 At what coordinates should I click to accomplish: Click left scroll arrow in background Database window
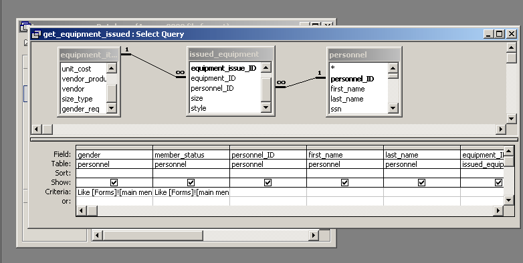click(x=97, y=236)
